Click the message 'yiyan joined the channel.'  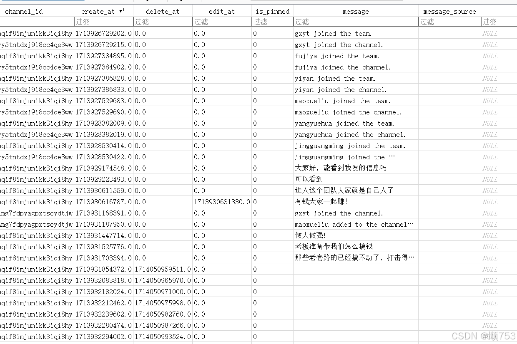click(356, 89)
